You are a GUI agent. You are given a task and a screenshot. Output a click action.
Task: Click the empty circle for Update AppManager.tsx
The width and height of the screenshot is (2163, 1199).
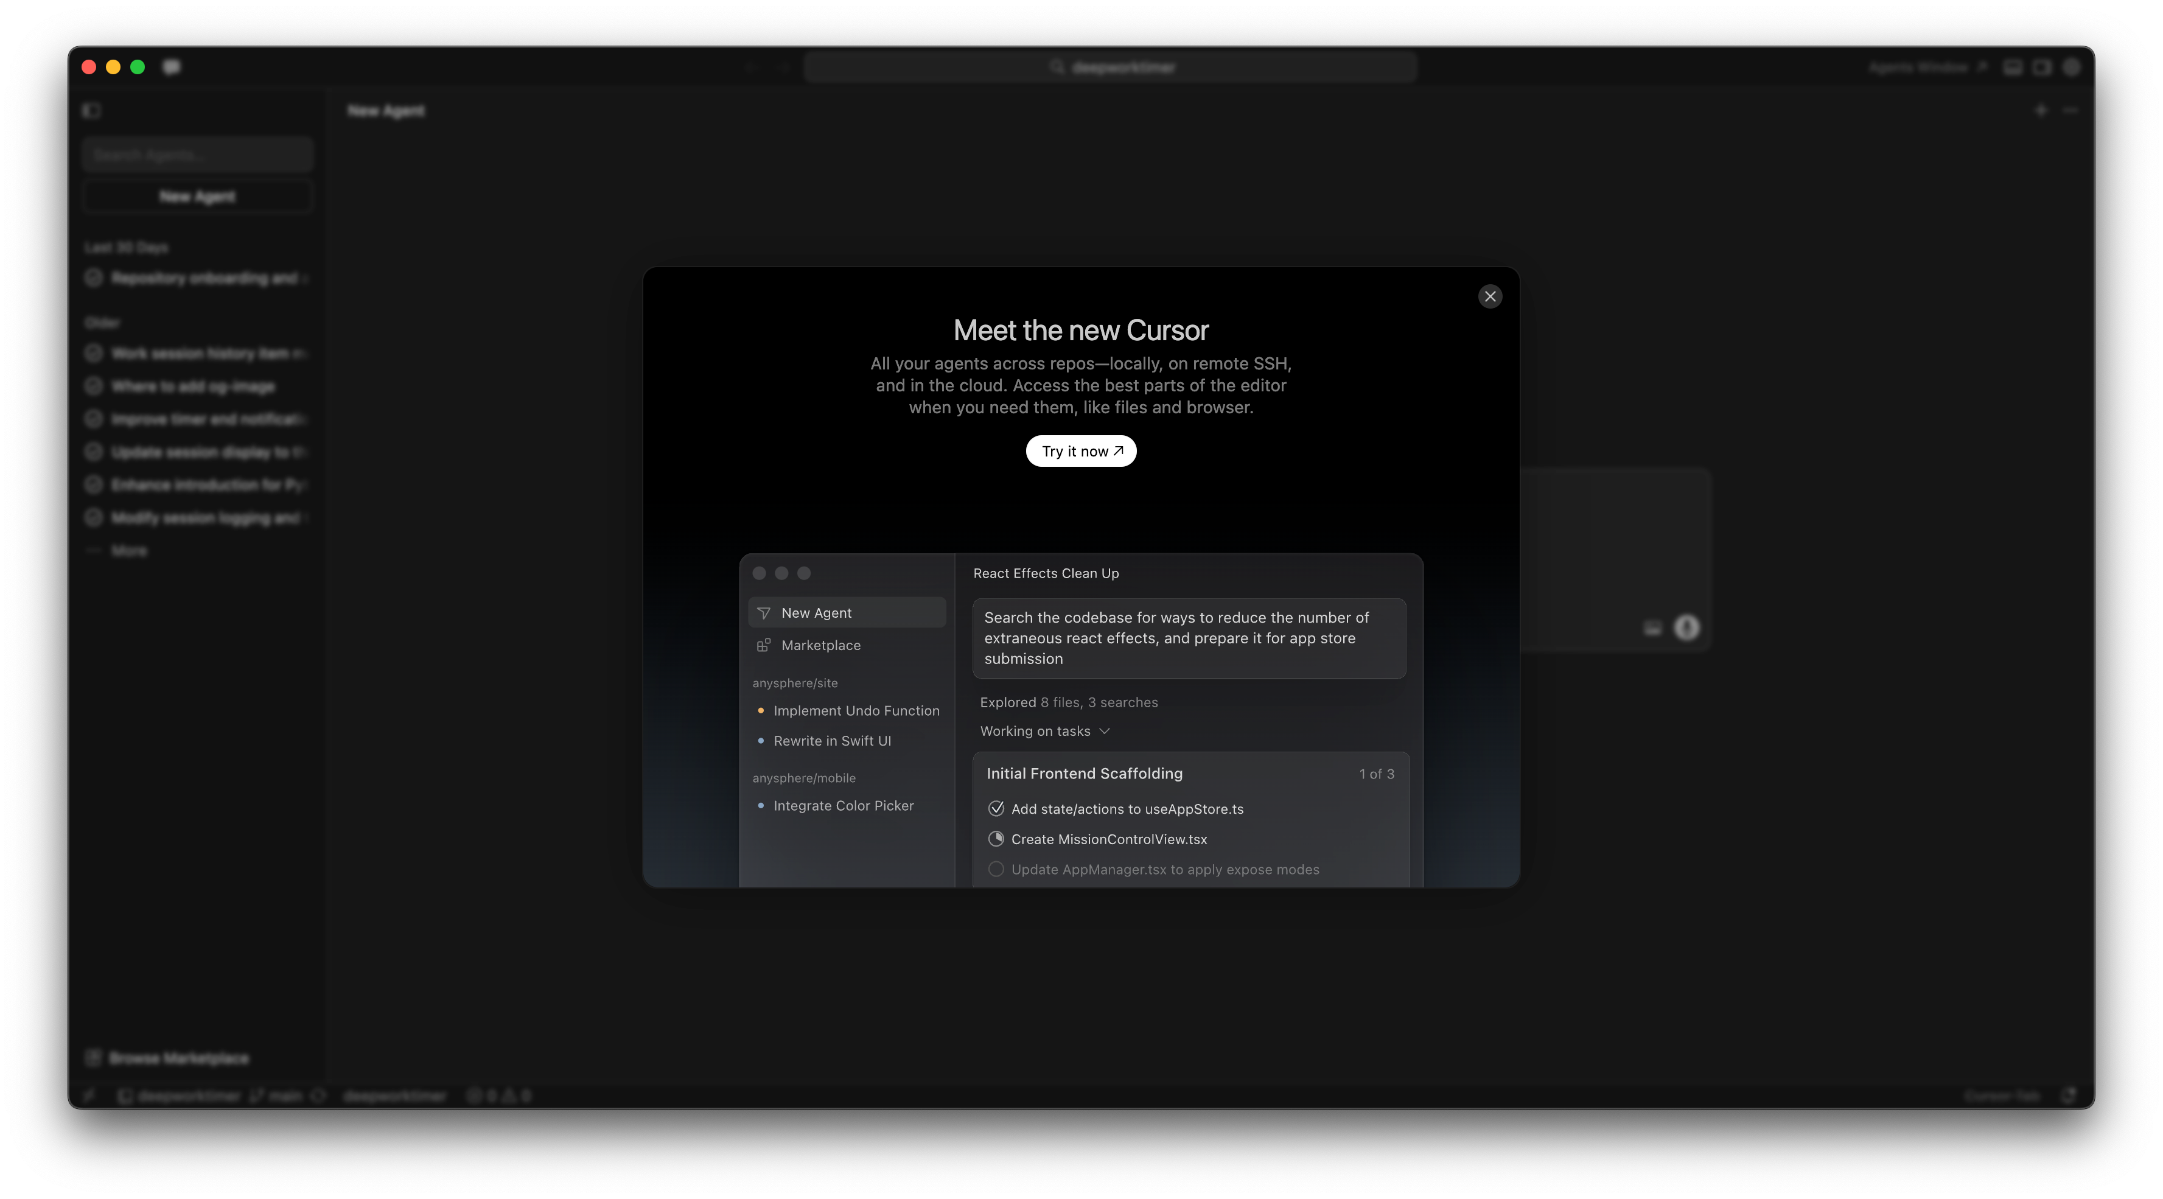[x=996, y=869]
